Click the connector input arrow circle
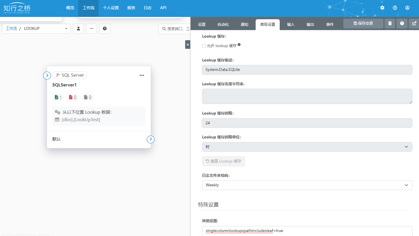Viewport: 419px width, 236px height. [47, 75]
